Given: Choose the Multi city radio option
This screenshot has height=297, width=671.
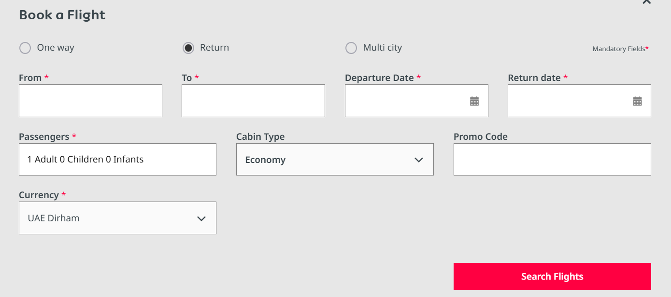Looking at the screenshot, I should [x=351, y=48].
